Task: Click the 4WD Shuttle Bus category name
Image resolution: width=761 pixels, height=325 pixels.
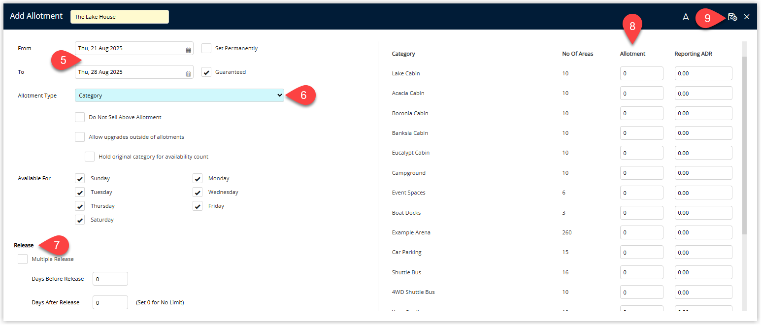Action: [413, 292]
